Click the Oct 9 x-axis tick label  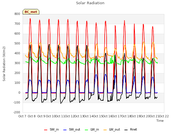pyautogui.click(x=41, y=116)
